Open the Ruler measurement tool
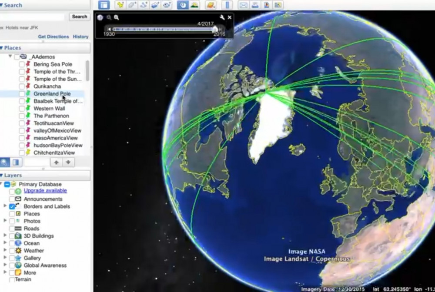The image size is (435, 292). 227,5
